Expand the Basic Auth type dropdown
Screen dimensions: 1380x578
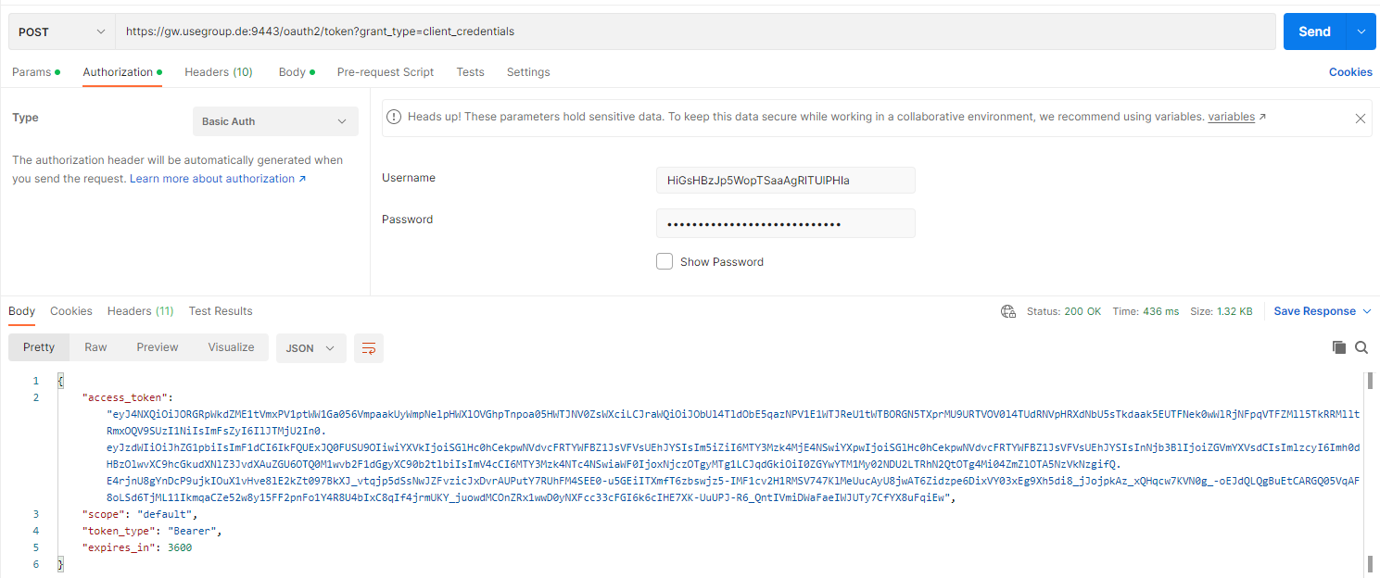275,121
